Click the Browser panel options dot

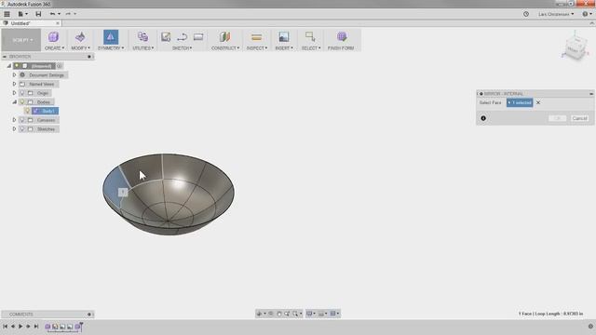[89, 57]
